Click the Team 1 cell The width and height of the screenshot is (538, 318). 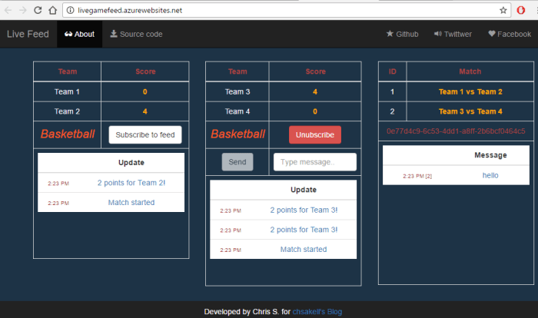click(x=68, y=91)
